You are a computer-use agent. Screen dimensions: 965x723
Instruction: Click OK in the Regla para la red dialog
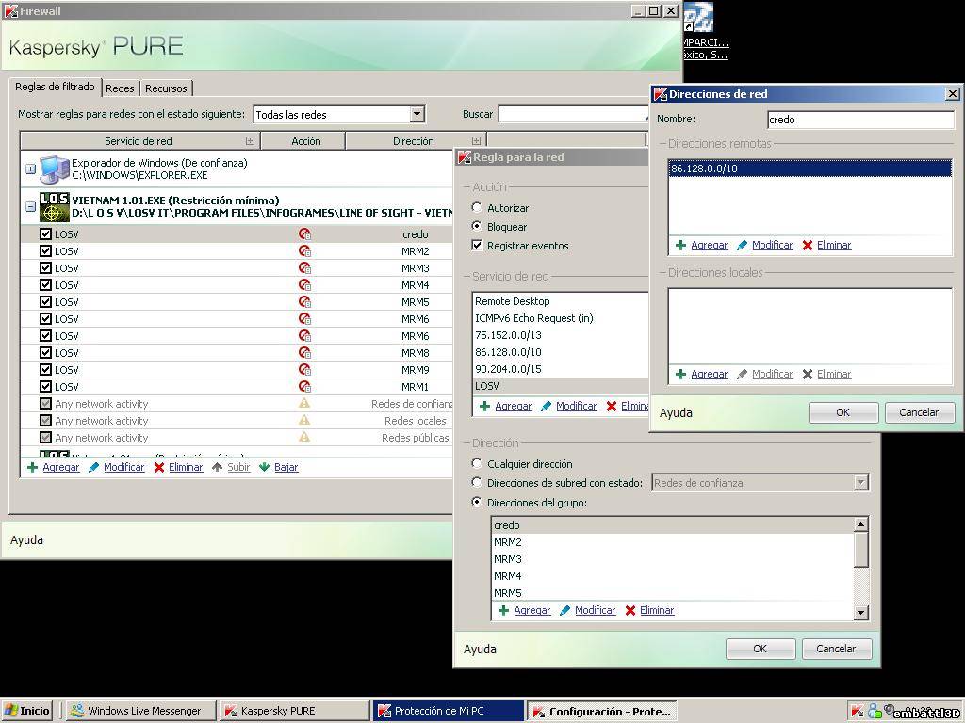(761, 649)
